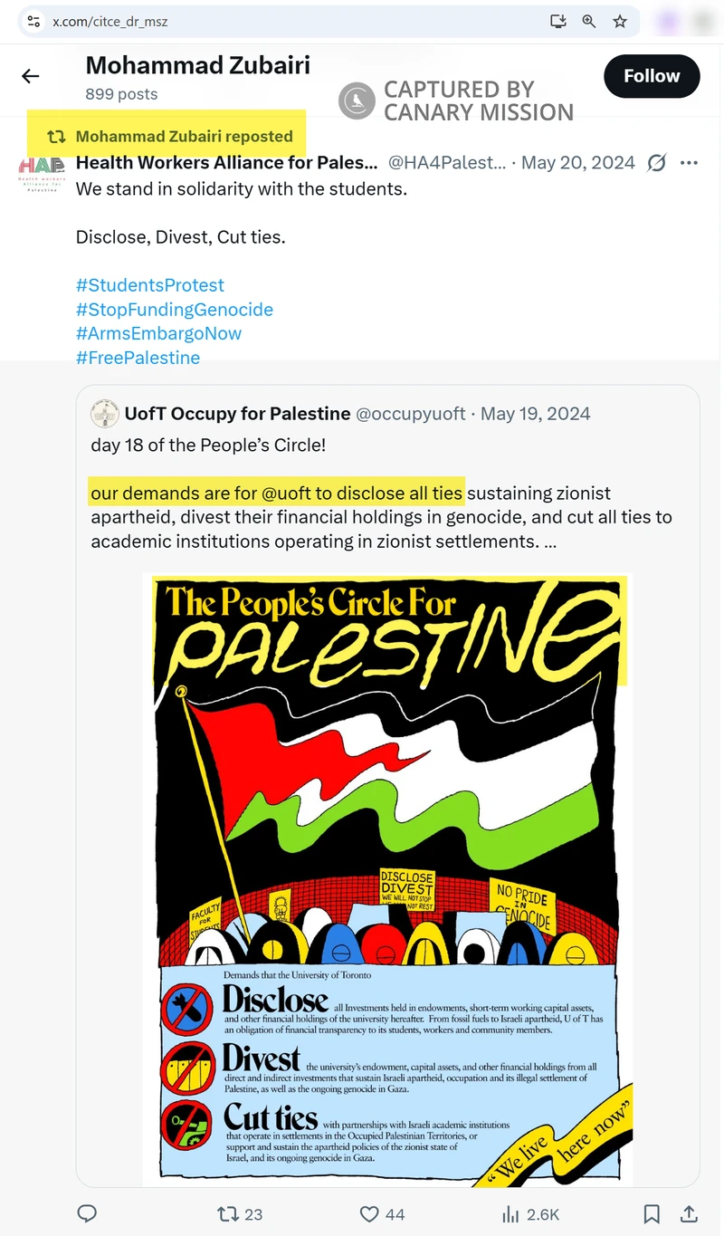
Task: Click the back arrow icon
Action: 31,76
